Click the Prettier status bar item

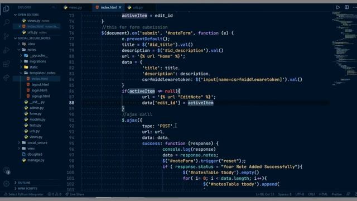[337, 194]
